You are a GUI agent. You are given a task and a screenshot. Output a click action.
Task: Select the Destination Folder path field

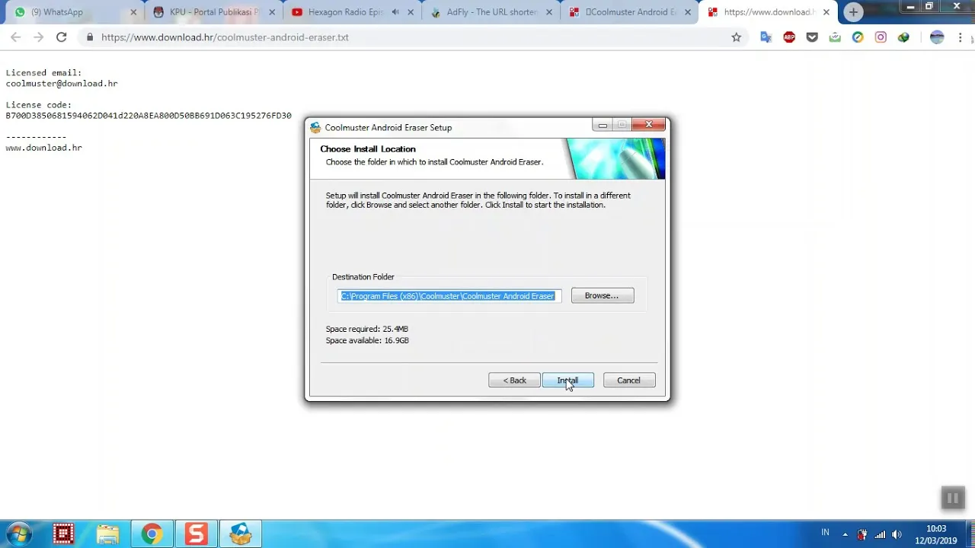pos(449,295)
